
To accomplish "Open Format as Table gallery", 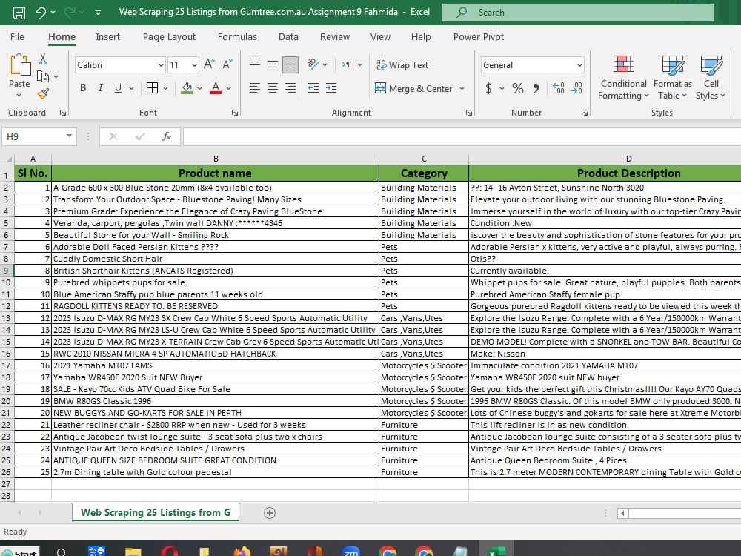I will pyautogui.click(x=673, y=77).
